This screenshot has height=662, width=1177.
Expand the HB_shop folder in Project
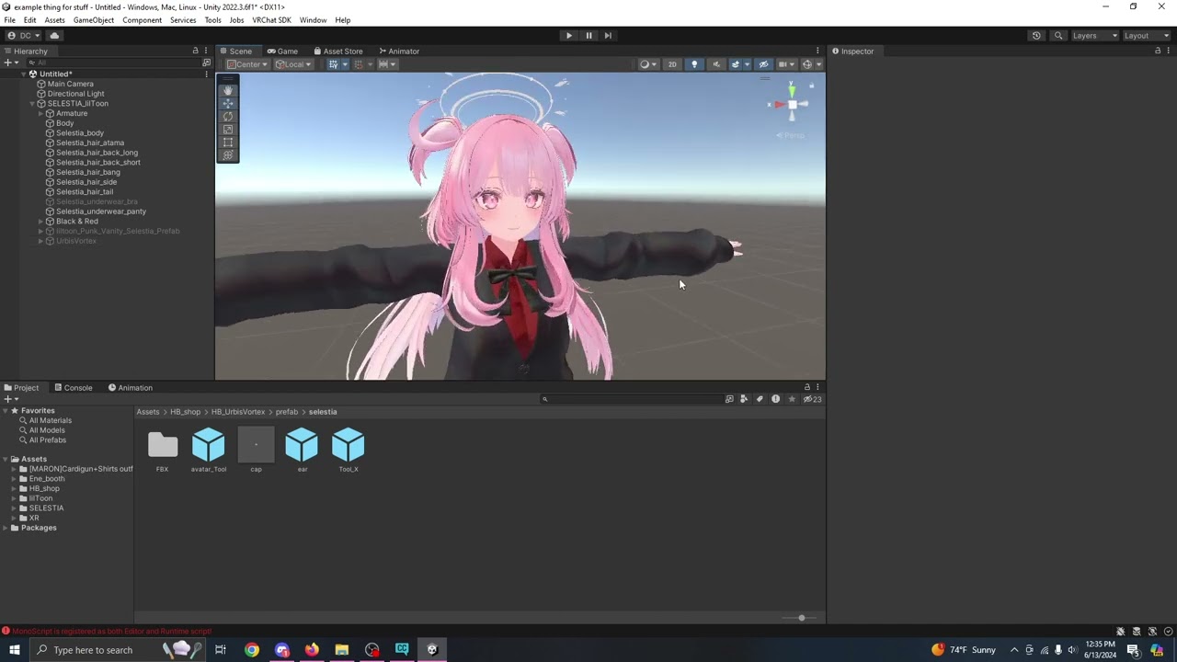pos(15,488)
